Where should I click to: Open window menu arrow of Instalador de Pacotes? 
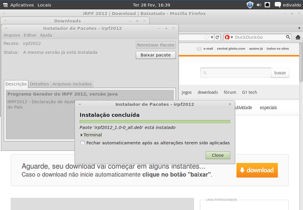point(6,28)
